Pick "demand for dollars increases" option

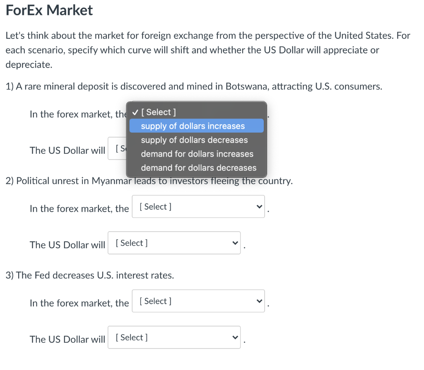pyautogui.click(x=197, y=154)
